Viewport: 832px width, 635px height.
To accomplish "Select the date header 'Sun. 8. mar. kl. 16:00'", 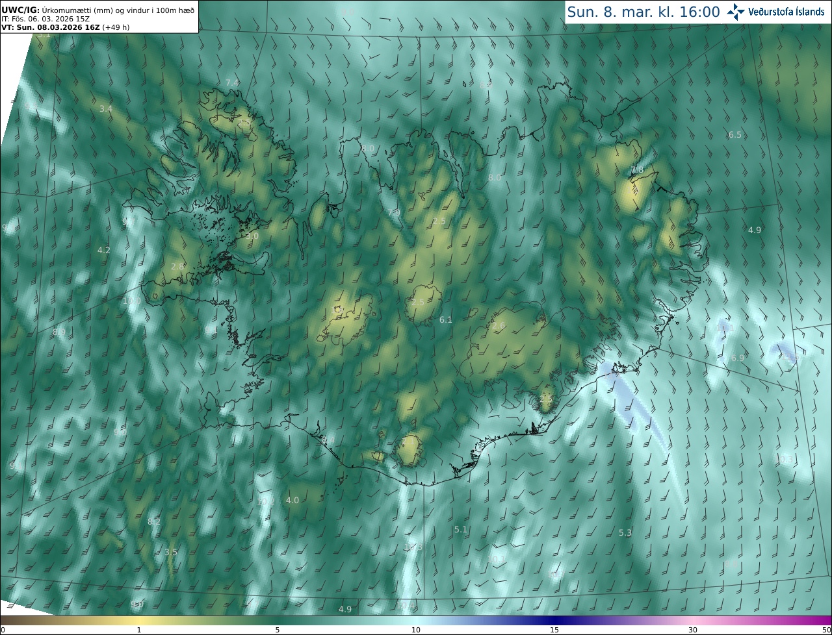I will click(643, 12).
